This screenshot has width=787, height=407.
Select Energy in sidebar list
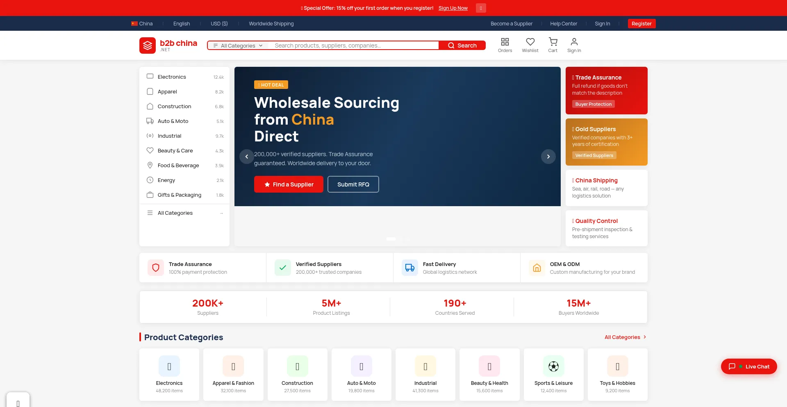184,180
